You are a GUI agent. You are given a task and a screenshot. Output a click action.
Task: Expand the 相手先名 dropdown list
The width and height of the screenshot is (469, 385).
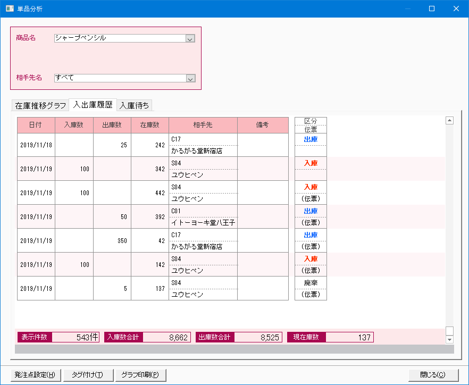[x=190, y=78]
